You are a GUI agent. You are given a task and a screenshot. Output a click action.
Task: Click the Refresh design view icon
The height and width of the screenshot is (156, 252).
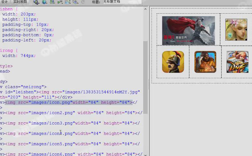[83, 2]
